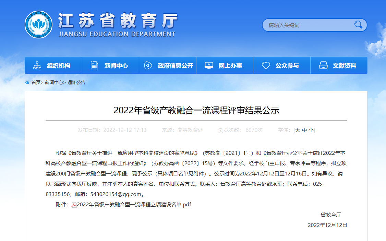Set font size to 大
The width and height of the screenshot is (386, 241).
click(298, 130)
